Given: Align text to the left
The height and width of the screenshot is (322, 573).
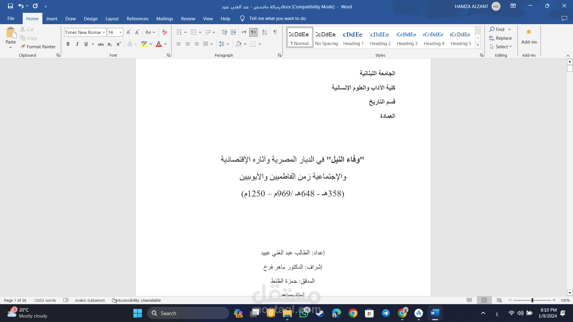Looking at the screenshot, I should (x=179, y=44).
